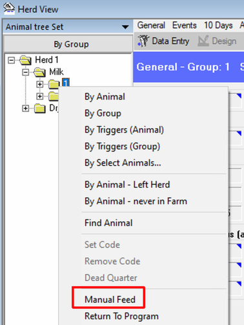Open the Data Entry cow icon

(143, 41)
